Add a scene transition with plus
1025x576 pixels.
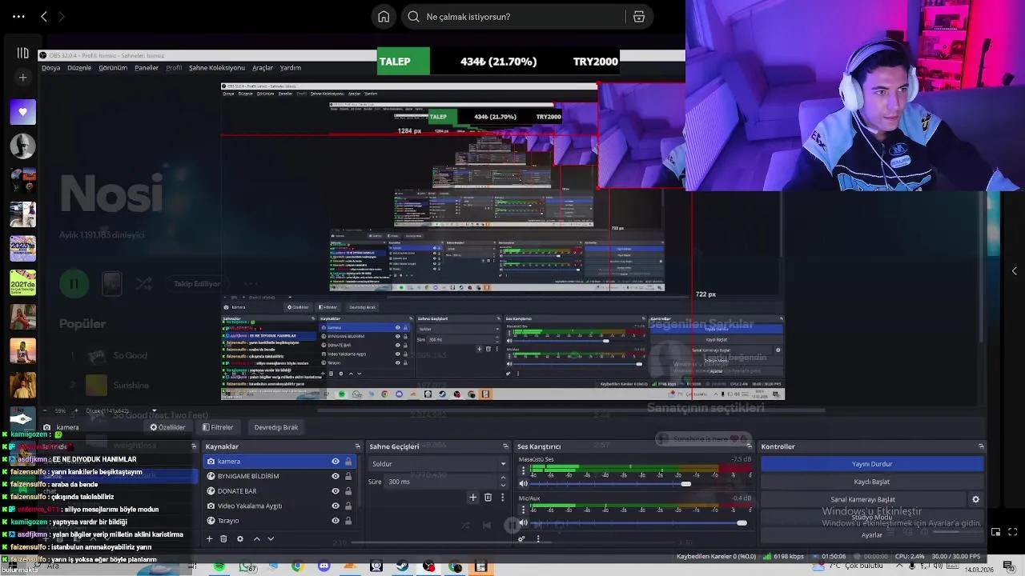coord(472,498)
